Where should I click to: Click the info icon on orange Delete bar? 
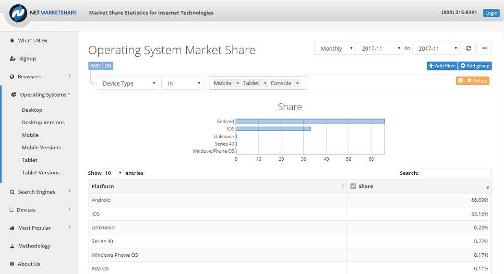(460, 80)
